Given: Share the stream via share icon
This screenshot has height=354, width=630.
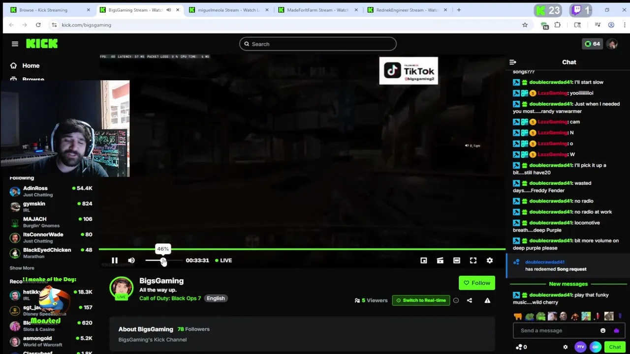Looking at the screenshot, I should pyautogui.click(x=469, y=300).
